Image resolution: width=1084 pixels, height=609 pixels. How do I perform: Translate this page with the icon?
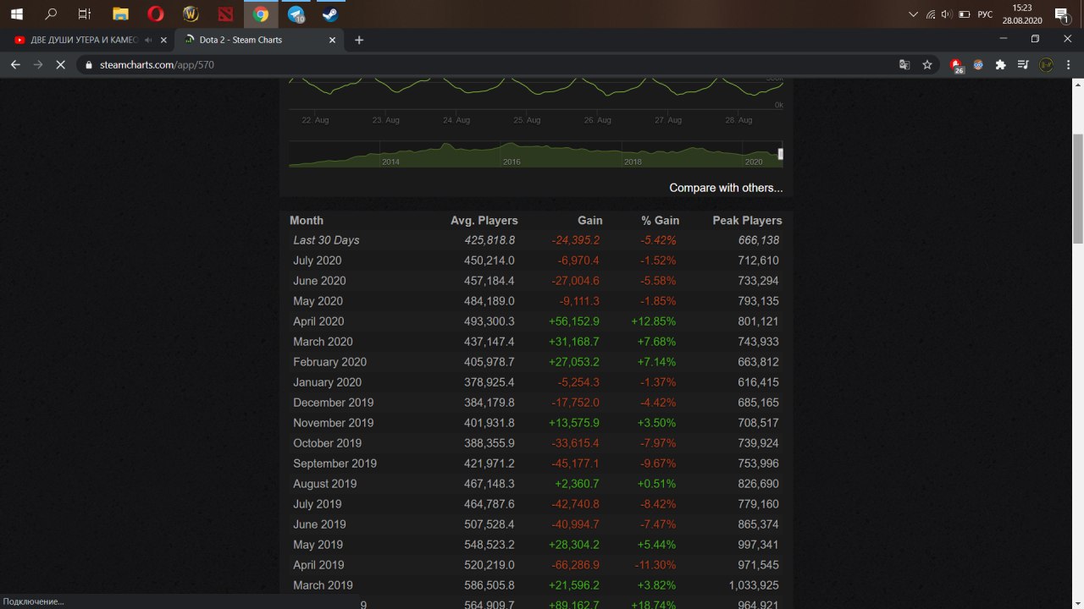point(904,64)
